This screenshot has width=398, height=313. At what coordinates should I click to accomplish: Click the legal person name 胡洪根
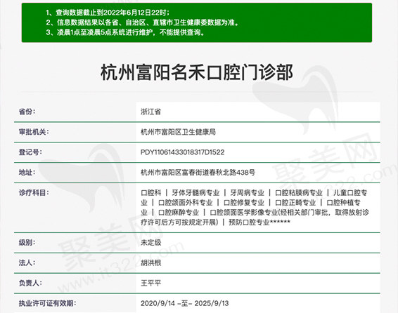(150, 263)
